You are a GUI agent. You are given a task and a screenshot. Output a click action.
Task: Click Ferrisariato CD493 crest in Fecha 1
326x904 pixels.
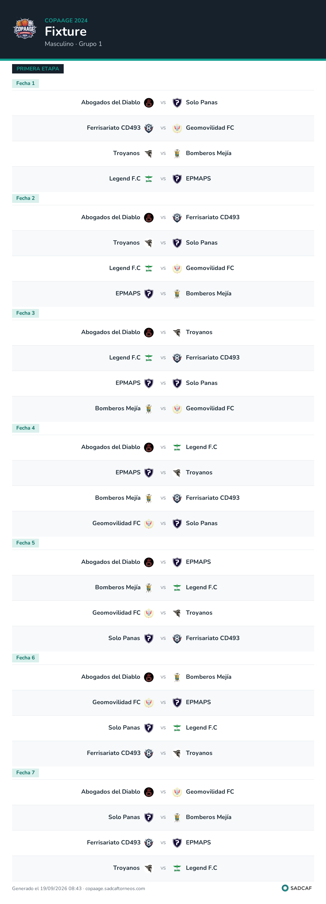tap(149, 128)
